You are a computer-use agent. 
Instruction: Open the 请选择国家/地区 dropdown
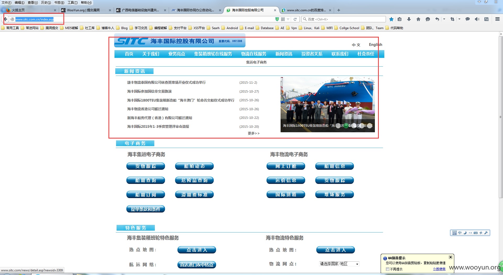(x=339, y=264)
